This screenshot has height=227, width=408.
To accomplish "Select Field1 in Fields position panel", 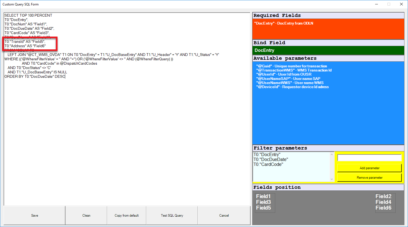I will (x=264, y=196).
